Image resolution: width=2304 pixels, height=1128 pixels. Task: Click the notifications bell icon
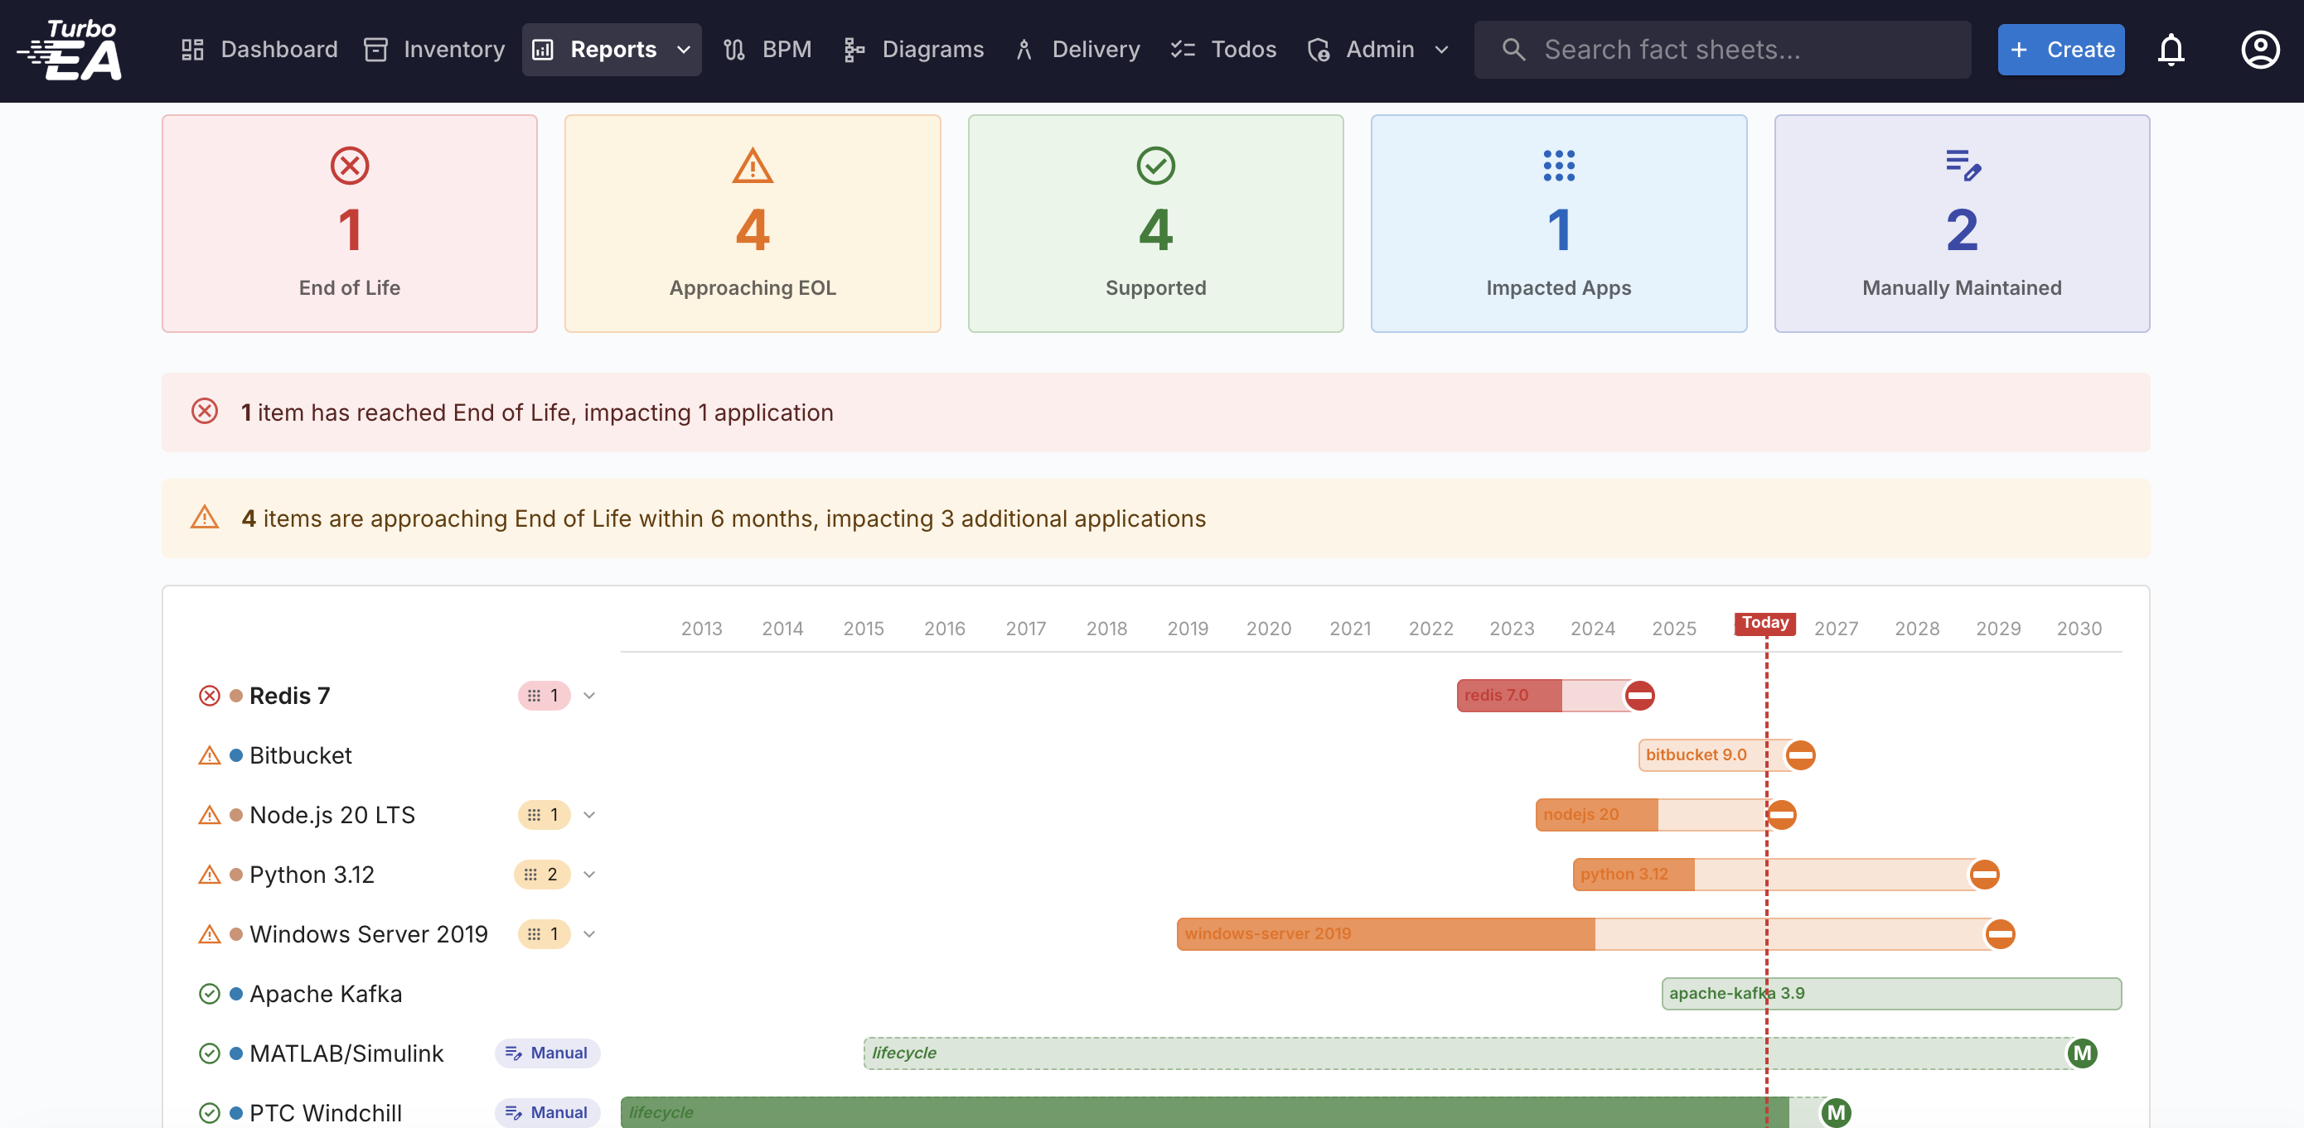point(2170,50)
